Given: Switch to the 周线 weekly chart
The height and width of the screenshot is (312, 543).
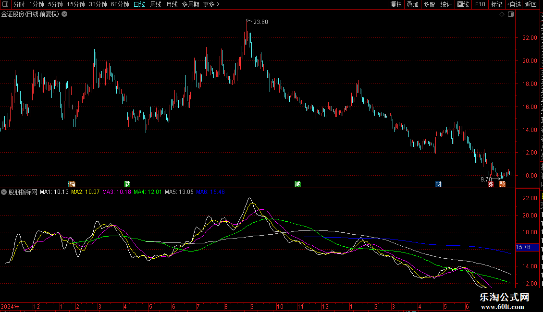Looking at the screenshot, I should (156, 4).
